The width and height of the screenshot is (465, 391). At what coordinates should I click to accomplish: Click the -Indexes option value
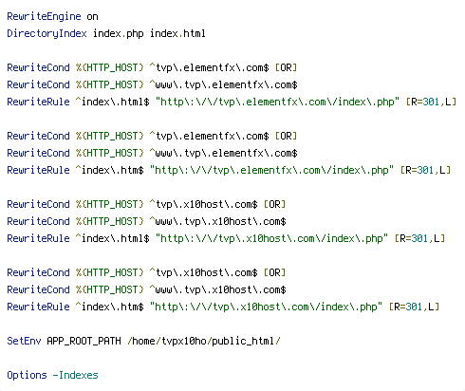(x=75, y=375)
